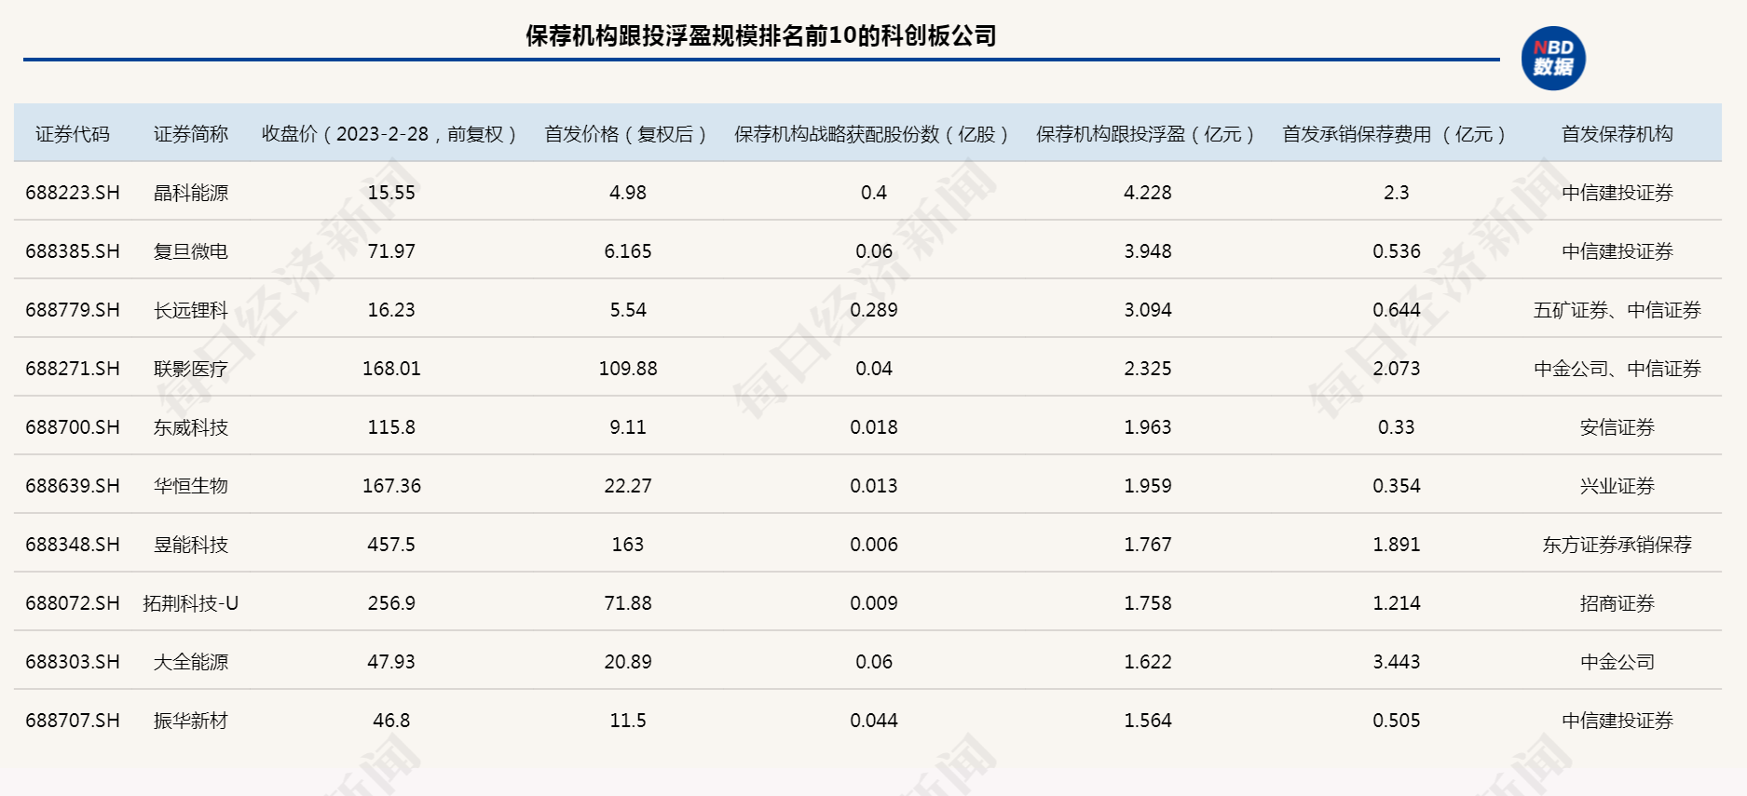Screen dimensions: 1747x796
Task: Click underwriting fee value 2.3
Action: coord(1397,193)
